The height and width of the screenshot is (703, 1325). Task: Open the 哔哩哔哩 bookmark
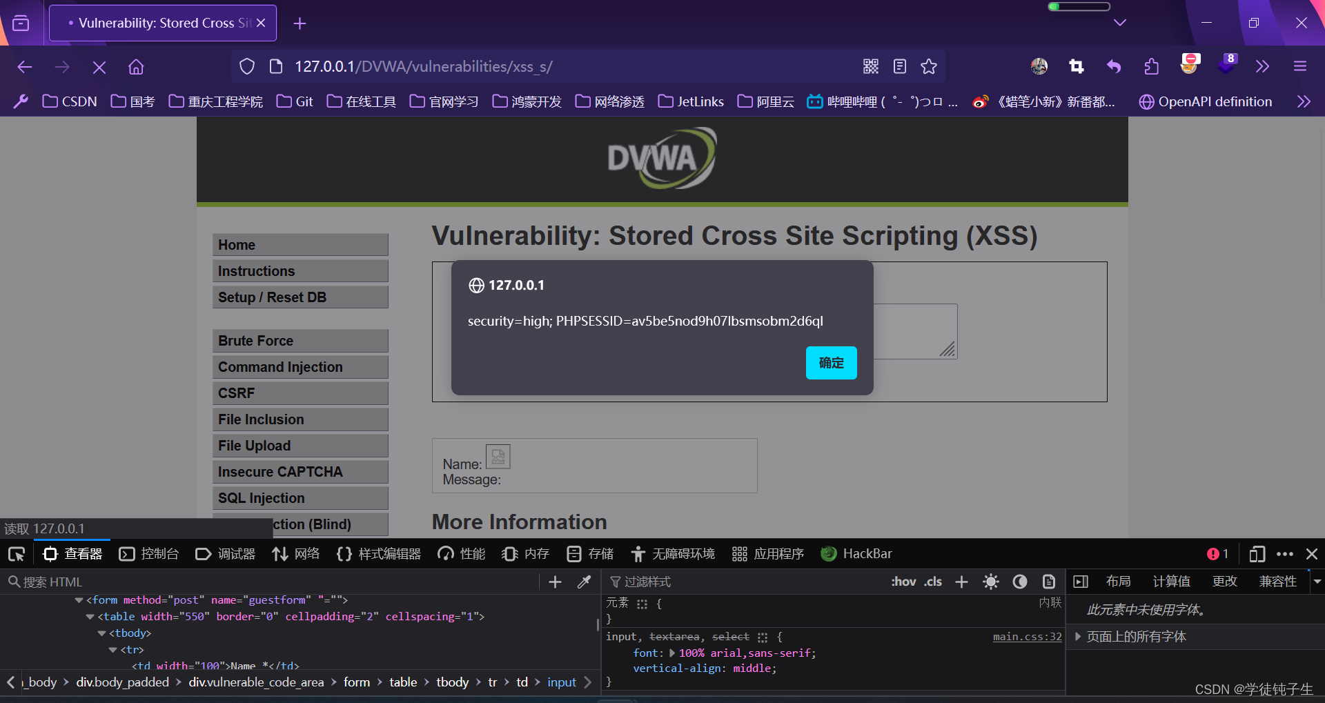(883, 101)
